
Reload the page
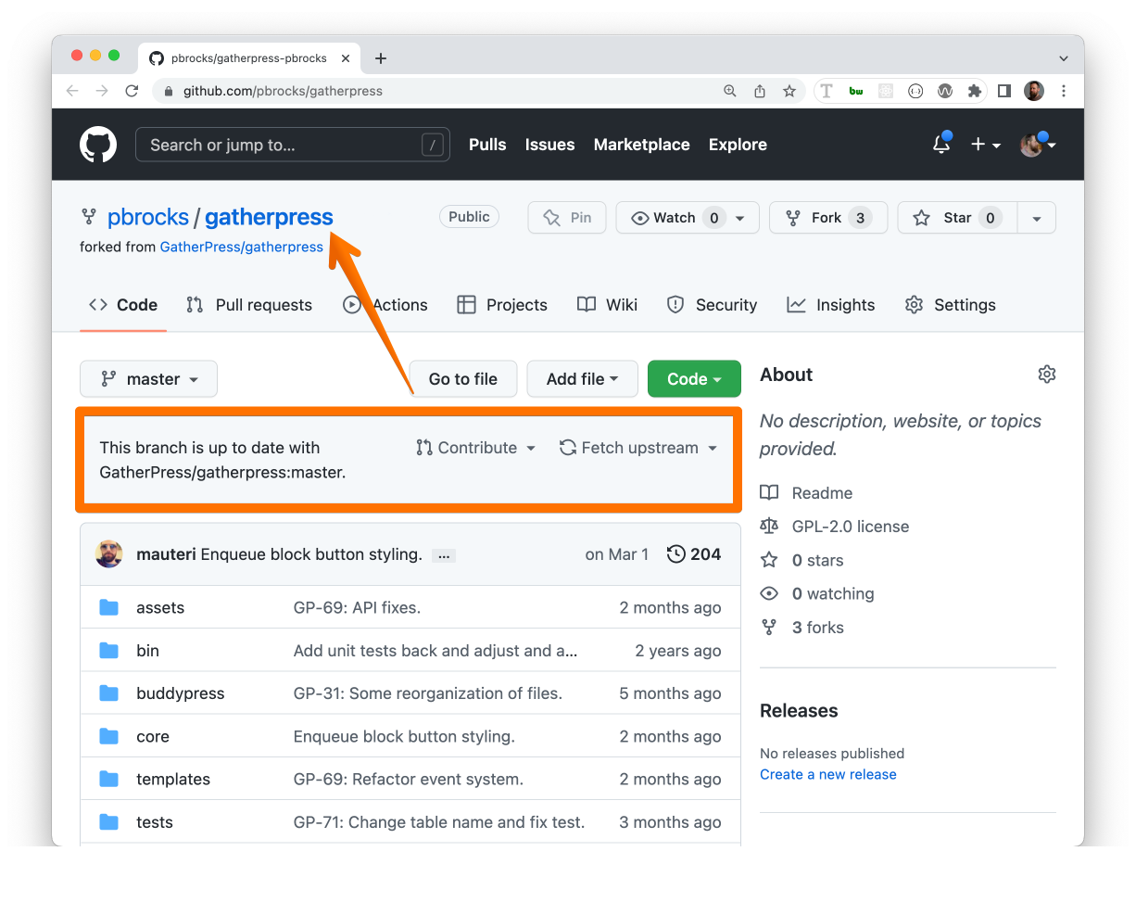[132, 91]
